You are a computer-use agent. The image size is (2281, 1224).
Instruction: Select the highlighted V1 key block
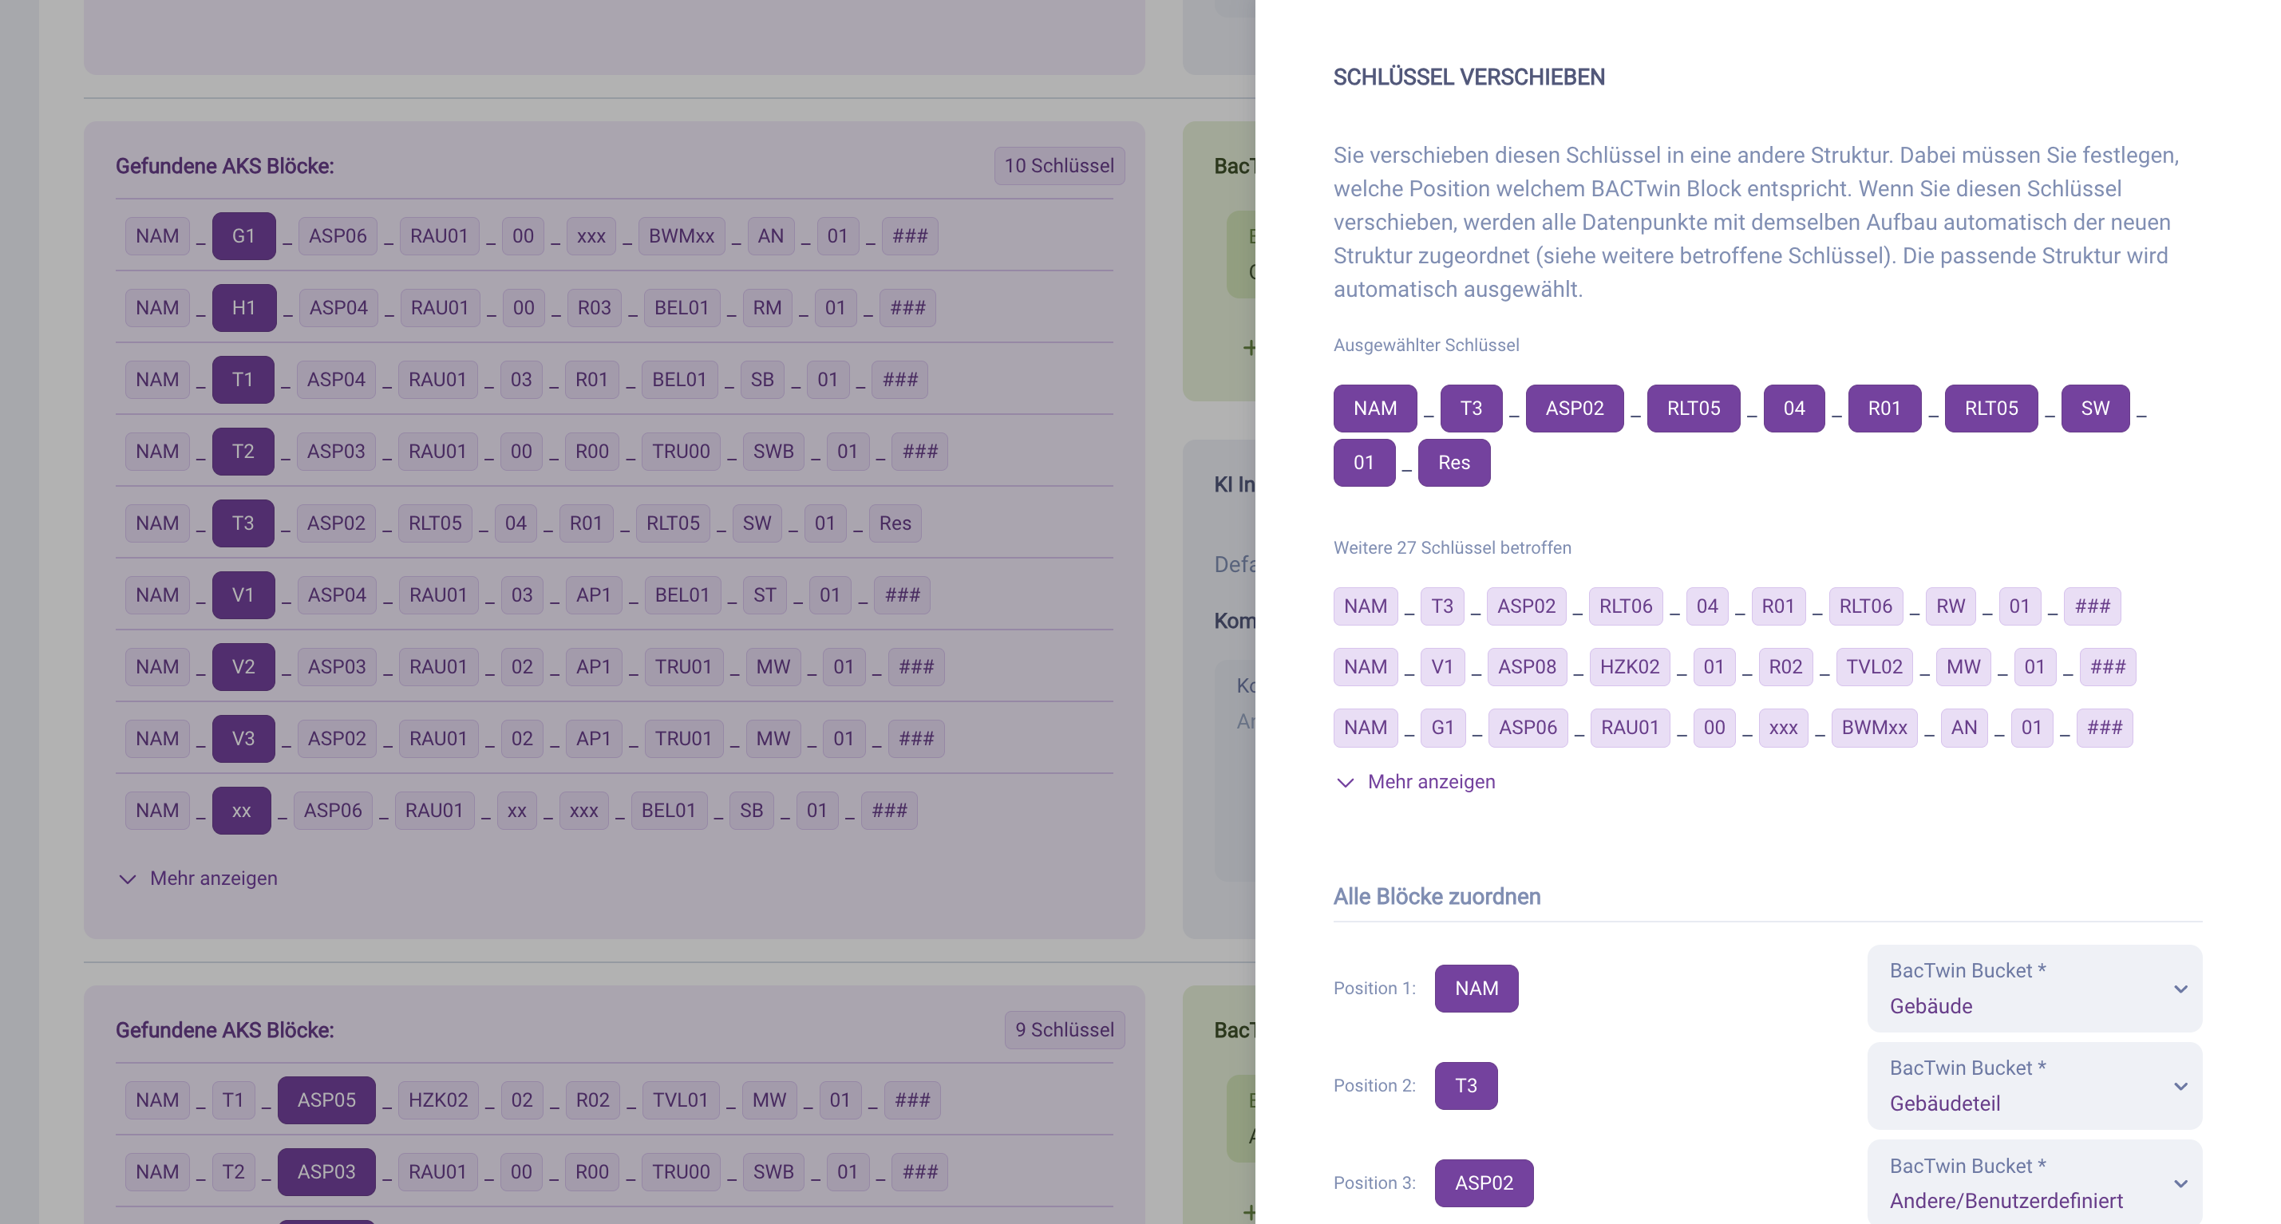(x=243, y=594)
